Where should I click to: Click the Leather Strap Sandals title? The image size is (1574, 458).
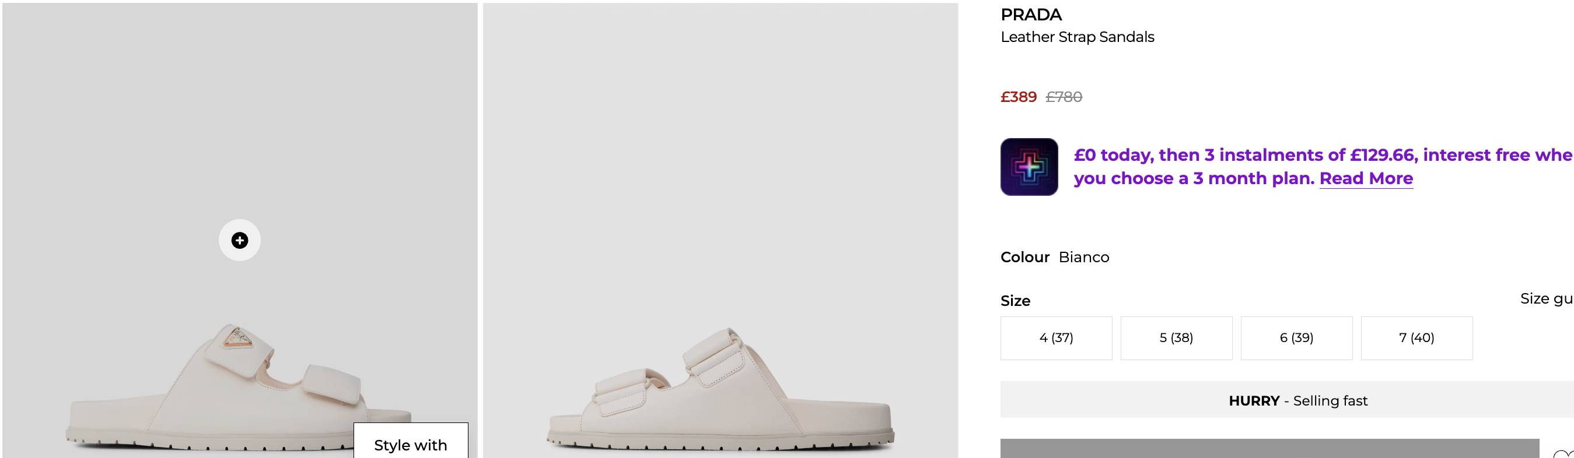[x=1077, y=37]
